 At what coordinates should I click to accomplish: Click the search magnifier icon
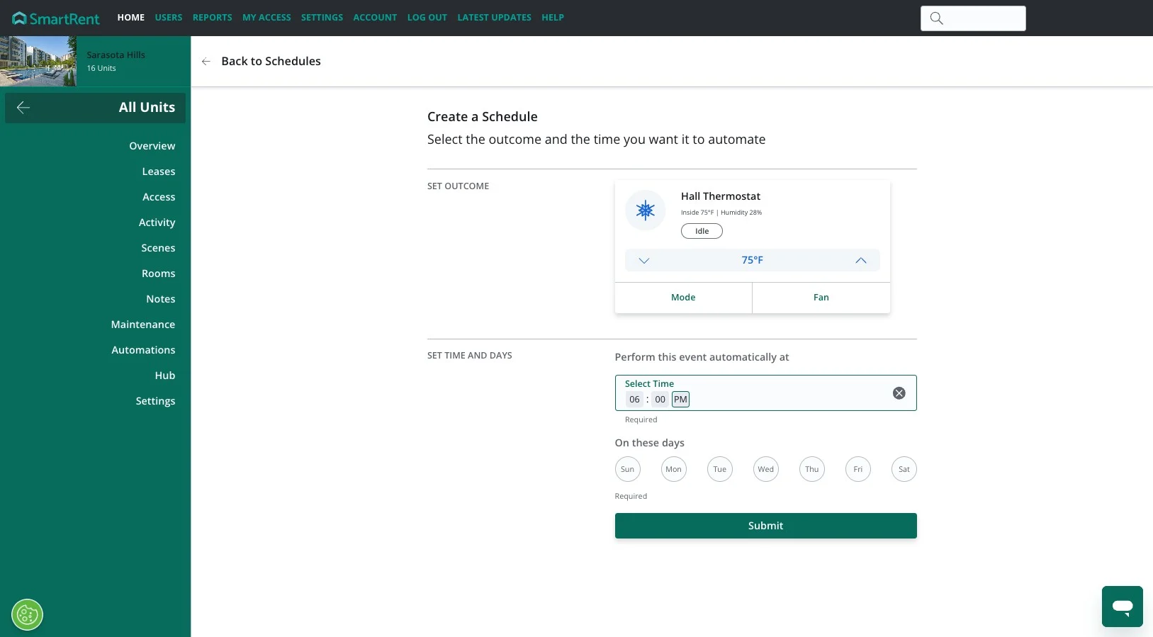click(x=936, y=18)
